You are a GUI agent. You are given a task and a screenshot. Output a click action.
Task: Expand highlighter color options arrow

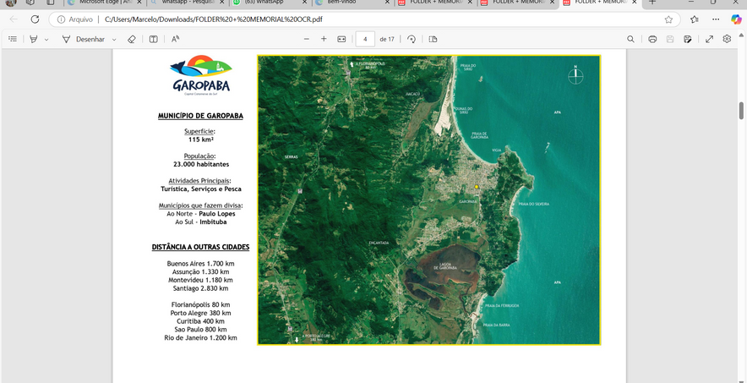(46, 40)
